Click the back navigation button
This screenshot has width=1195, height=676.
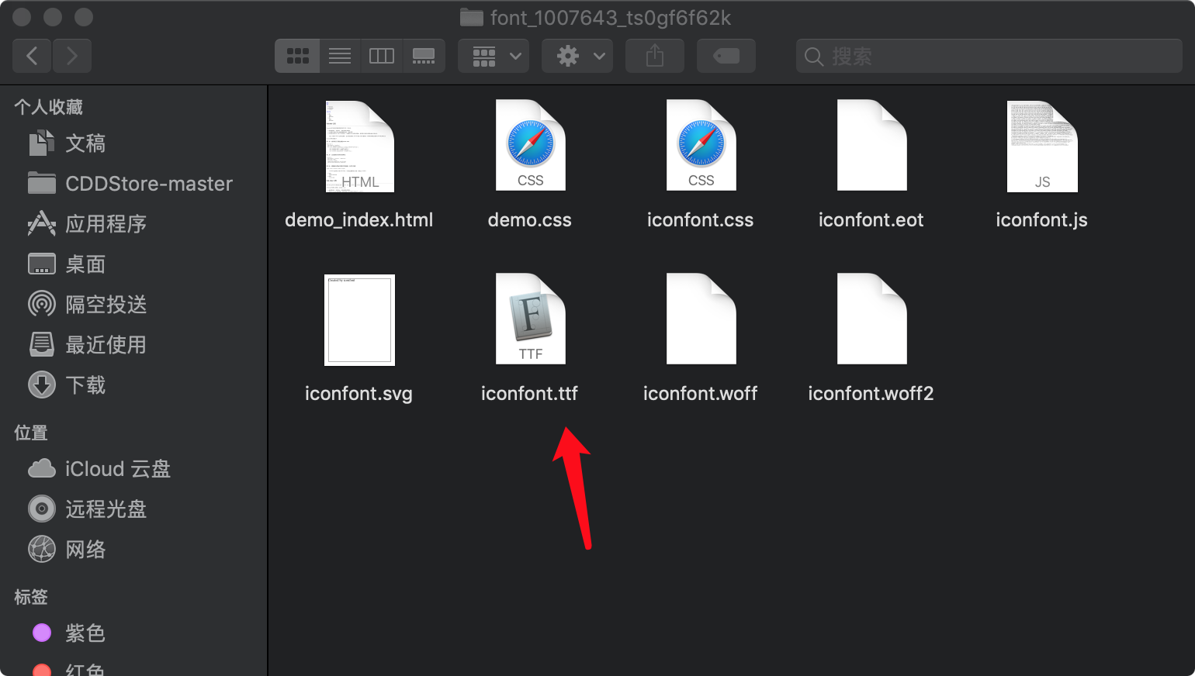tap(31, 55)
